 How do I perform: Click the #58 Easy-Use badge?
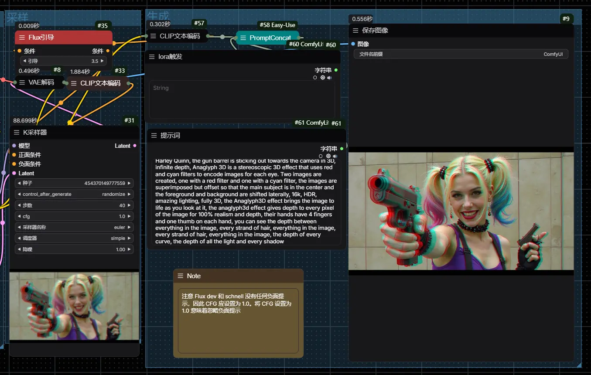click(x=277, y=25)
